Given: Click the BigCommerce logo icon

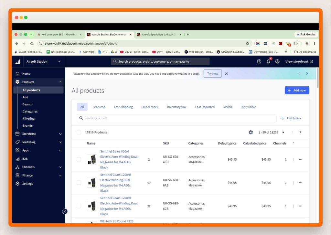Looking at the screenshot, I should pyautogui.click(x=18, y=61).
